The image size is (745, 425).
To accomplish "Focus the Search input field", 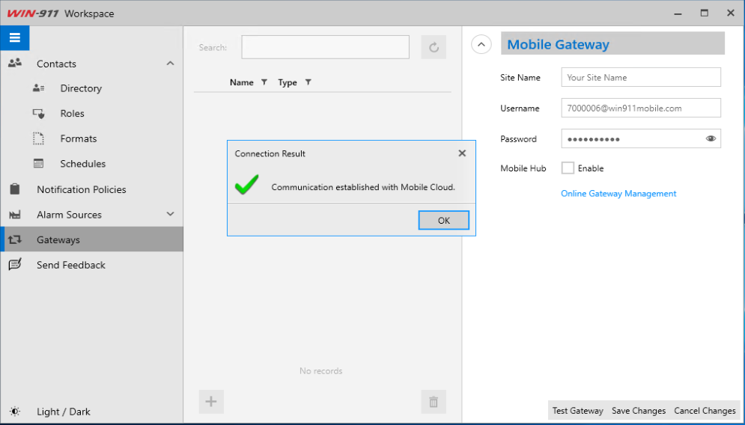I will [326, 47].
